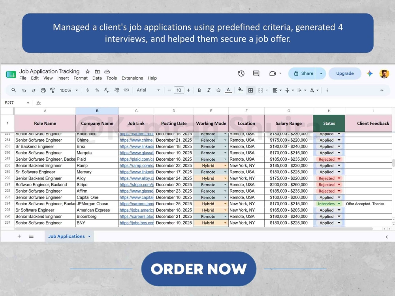Open more number formats 123
The image size is (395, 296).
pyautogui.click(x=126, y=90)
